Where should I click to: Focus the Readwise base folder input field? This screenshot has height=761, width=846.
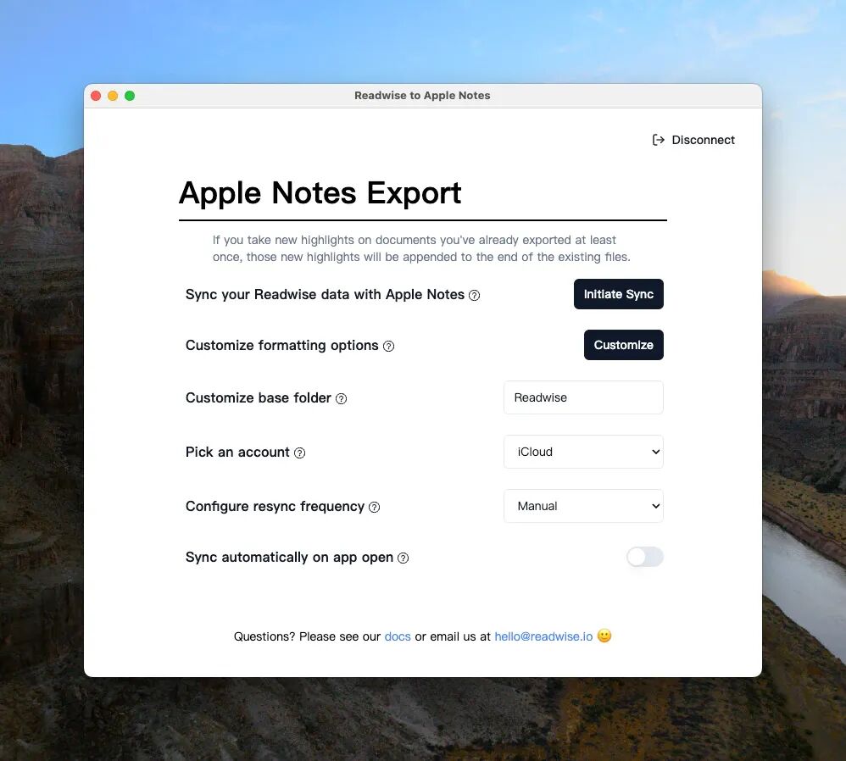pyautogui.click(x=583, y=397)
